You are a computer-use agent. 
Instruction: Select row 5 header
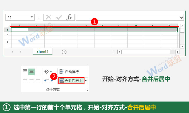8,46
